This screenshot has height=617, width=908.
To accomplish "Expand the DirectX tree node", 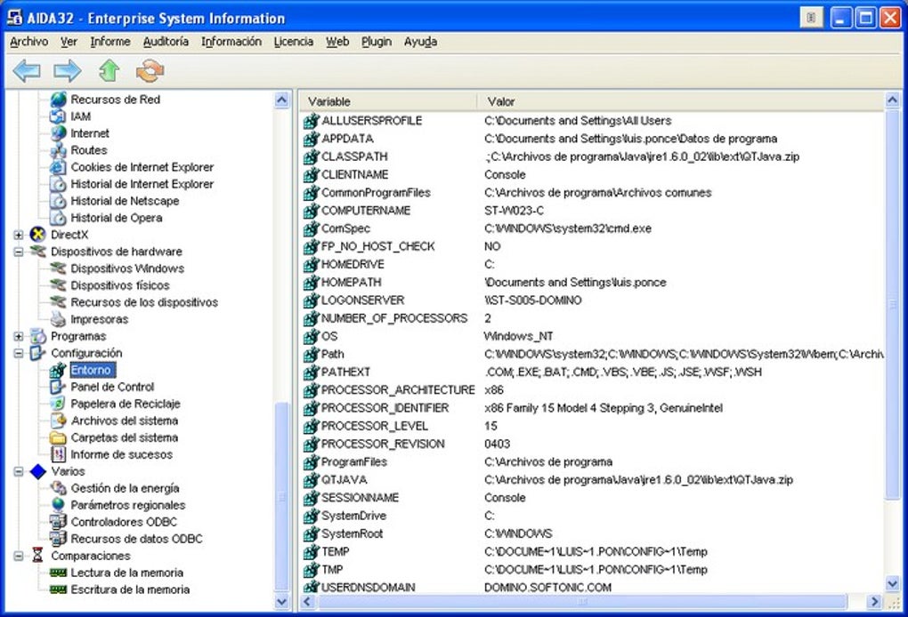I will click(x=19, y=235).
